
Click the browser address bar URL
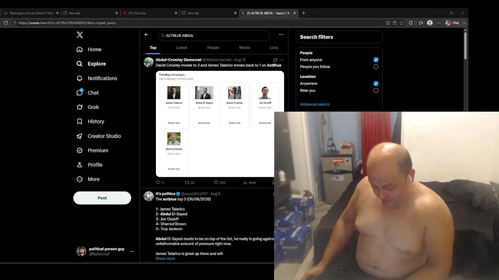click(67, 23)
